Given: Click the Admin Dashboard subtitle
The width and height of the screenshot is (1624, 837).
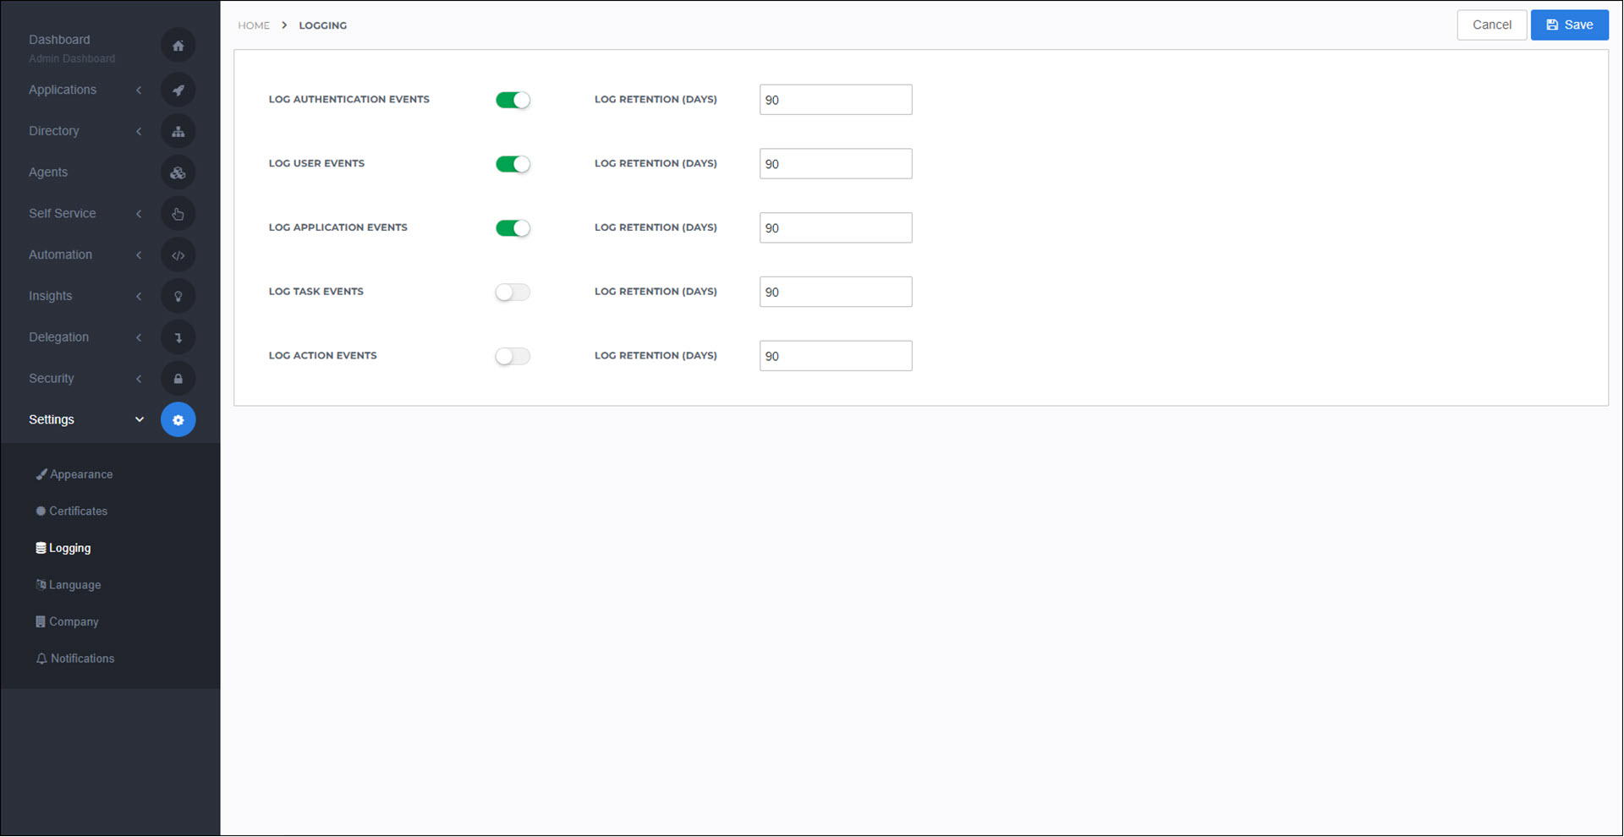Looking at the screenshot, I should pyautogui.click(x=72, y=58).
